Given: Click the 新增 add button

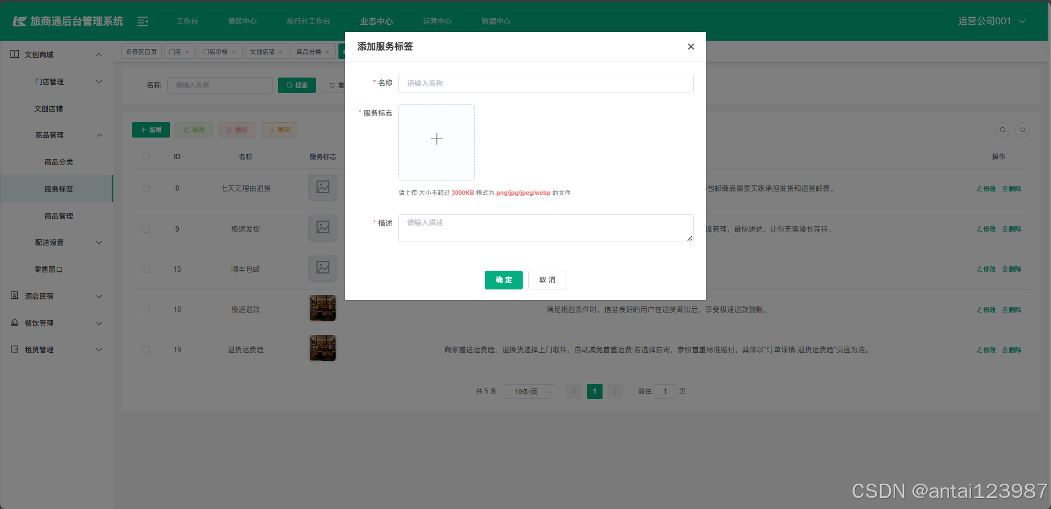Looking at the screenshot, I should 151,130.
